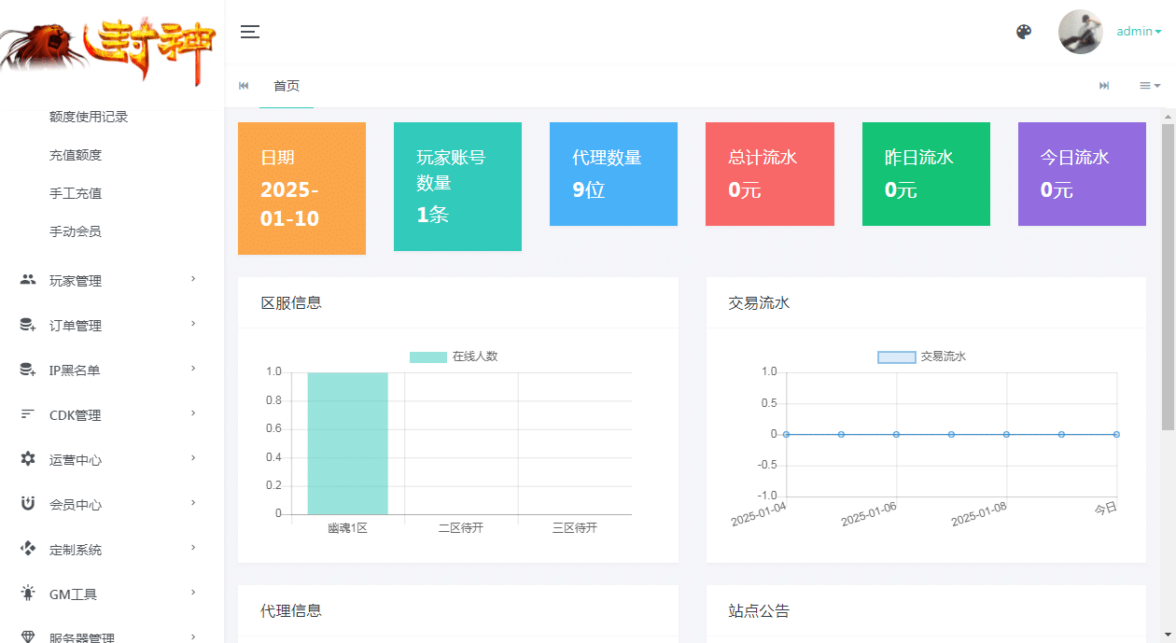Open the 充值额度 sidebar link

(x=76, y=155)
